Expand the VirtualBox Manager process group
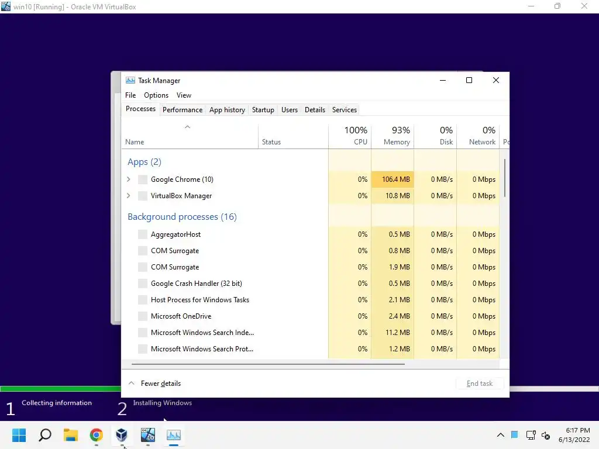This screenshot has width=599, height=449. 128,196
